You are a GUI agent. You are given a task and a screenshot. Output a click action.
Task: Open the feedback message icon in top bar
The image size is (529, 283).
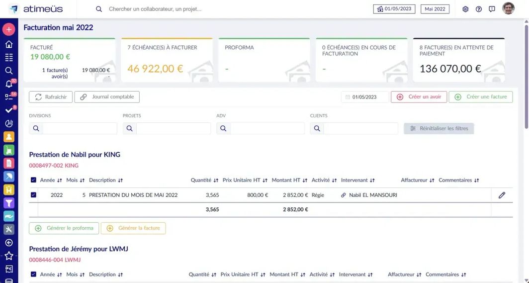click(x=492, y=9)
